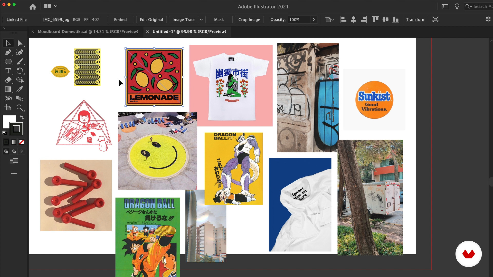493x277 pixels.
Task: Close the Moodboard Domestika.ai tab
Action: [33, 32]
